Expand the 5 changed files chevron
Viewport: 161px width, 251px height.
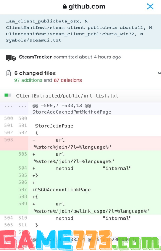point(159,73)
